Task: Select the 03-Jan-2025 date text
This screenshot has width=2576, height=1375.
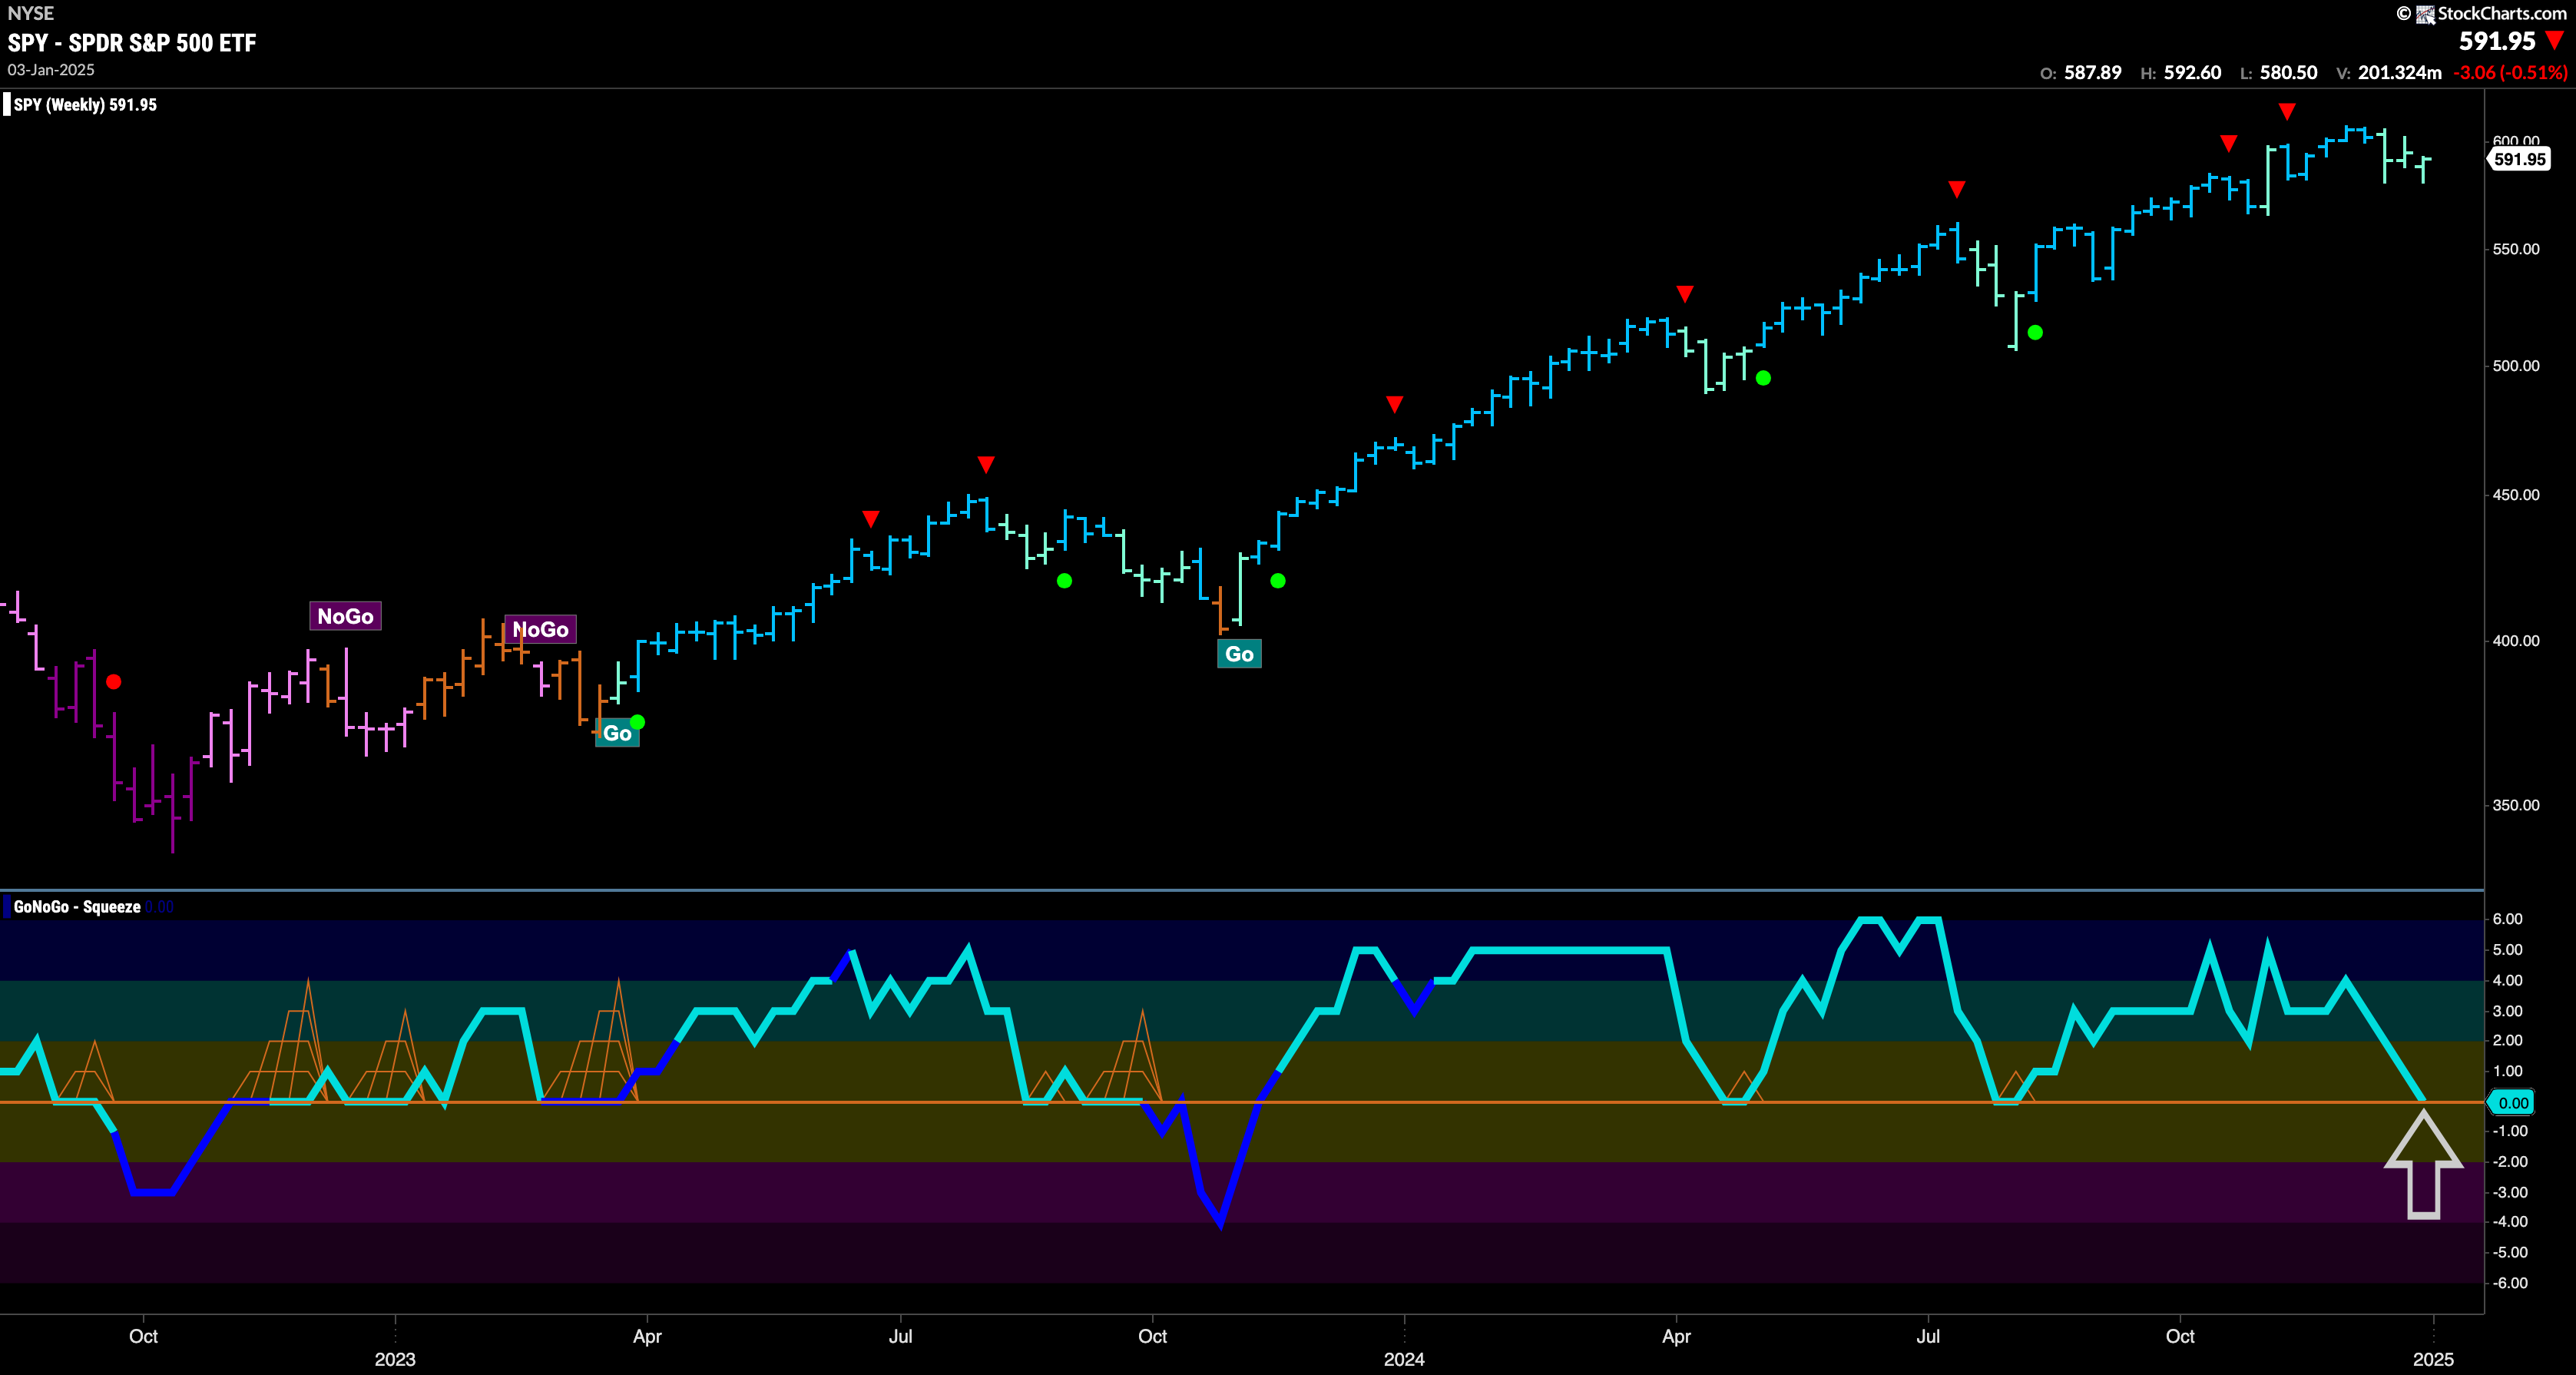Action: click(x=51, y=70)
